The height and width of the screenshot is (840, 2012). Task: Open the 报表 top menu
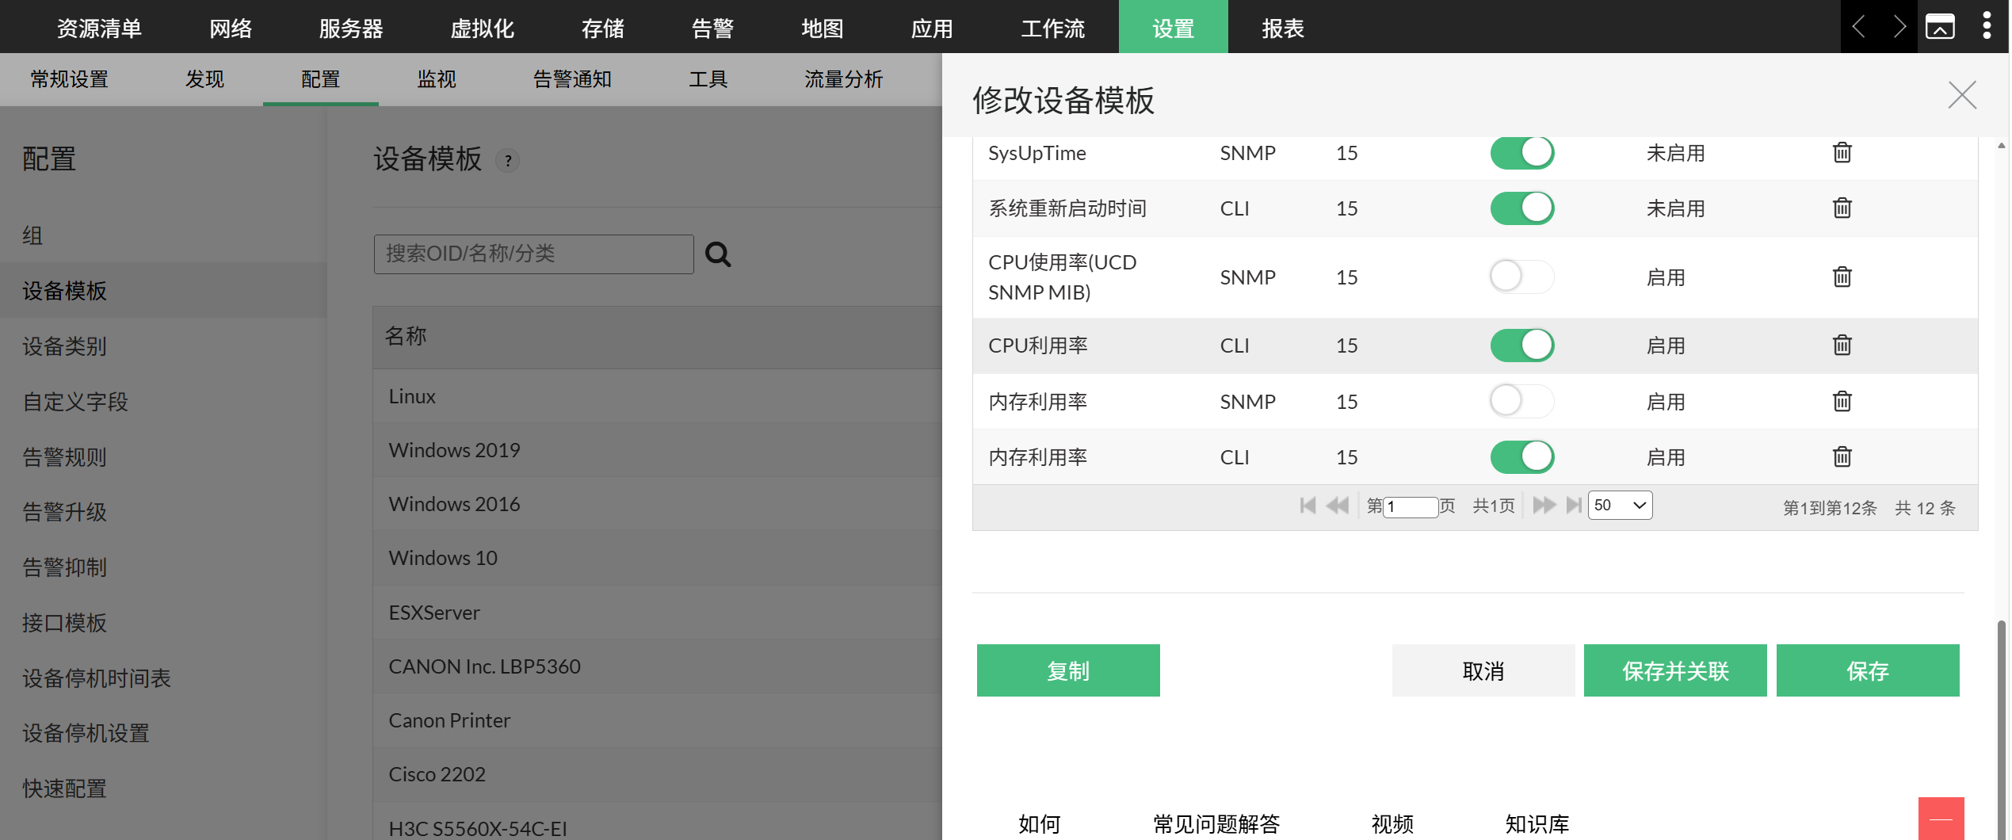[x=1283, y=29]
